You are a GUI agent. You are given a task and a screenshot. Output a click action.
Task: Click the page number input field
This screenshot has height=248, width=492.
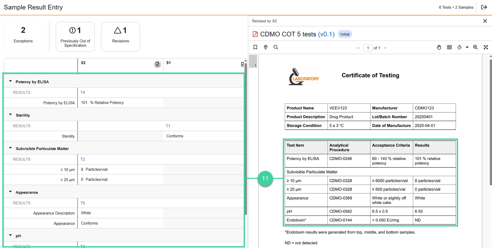tap(368, 48)
